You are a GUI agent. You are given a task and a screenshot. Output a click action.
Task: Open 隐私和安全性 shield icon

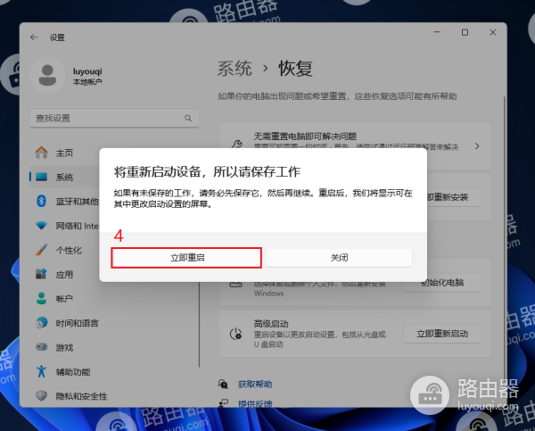coord(41,396)
